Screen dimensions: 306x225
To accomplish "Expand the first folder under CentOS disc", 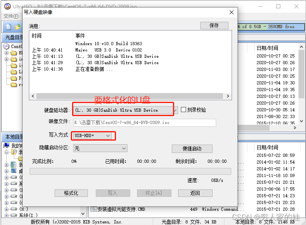I will [x=6, y=53].
